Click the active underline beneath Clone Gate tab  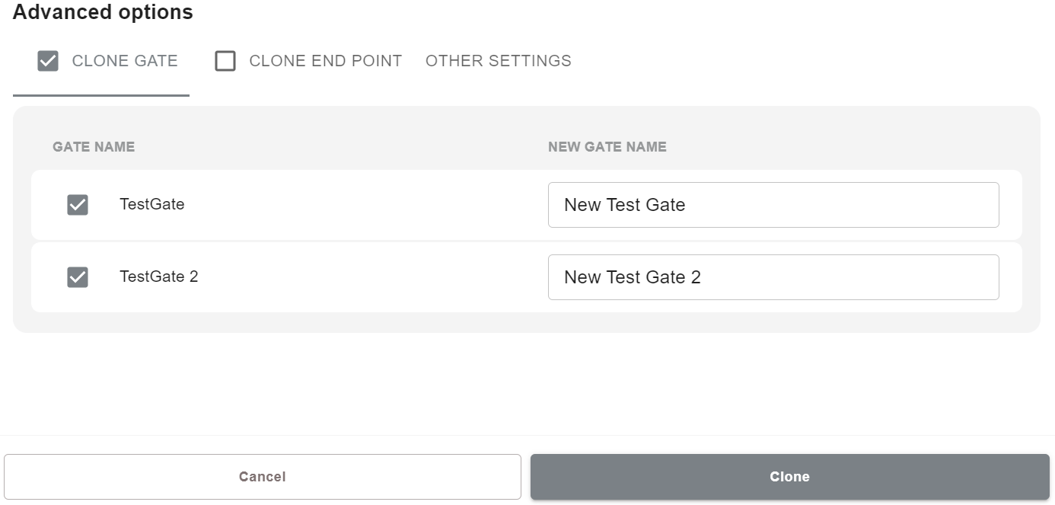(101, 95)
